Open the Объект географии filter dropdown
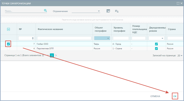The width and height of the screenshot is (184, 101). coord(102,38)
